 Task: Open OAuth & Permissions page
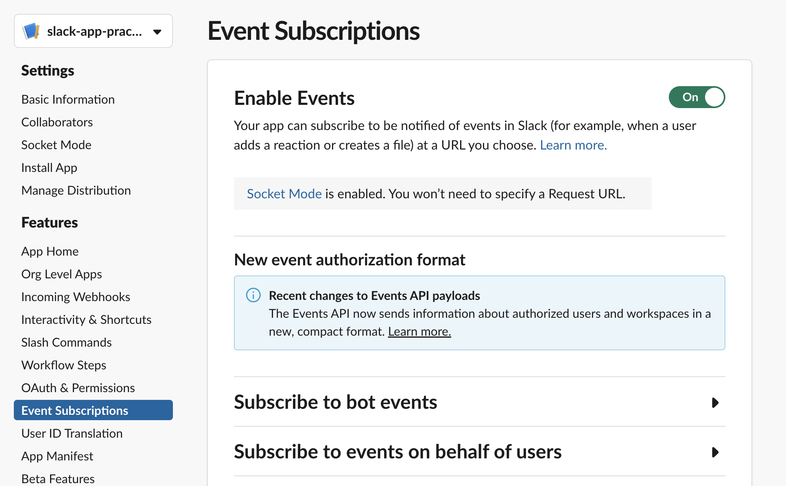pyautogui.click(x=78, y=388)
